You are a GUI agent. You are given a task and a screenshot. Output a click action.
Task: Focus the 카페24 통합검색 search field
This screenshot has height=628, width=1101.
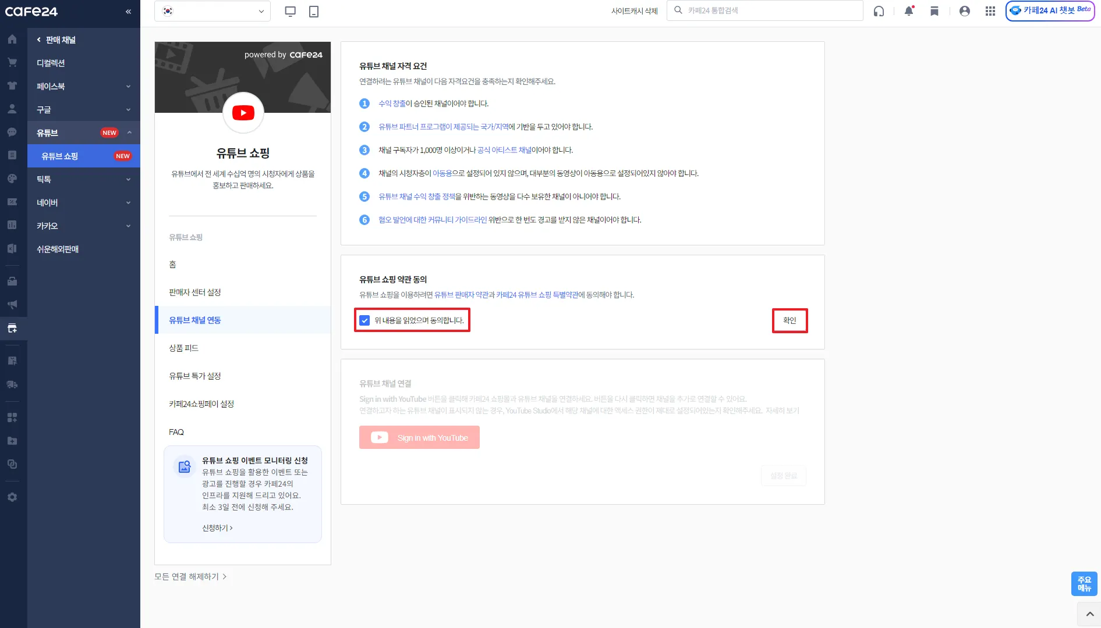click(x=765, y=10)
